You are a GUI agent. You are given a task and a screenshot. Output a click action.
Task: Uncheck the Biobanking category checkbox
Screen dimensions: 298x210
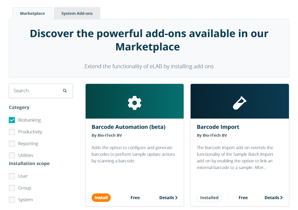pos(12,120)
